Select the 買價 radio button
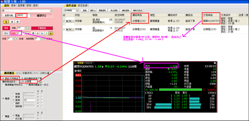 point(14,100)
